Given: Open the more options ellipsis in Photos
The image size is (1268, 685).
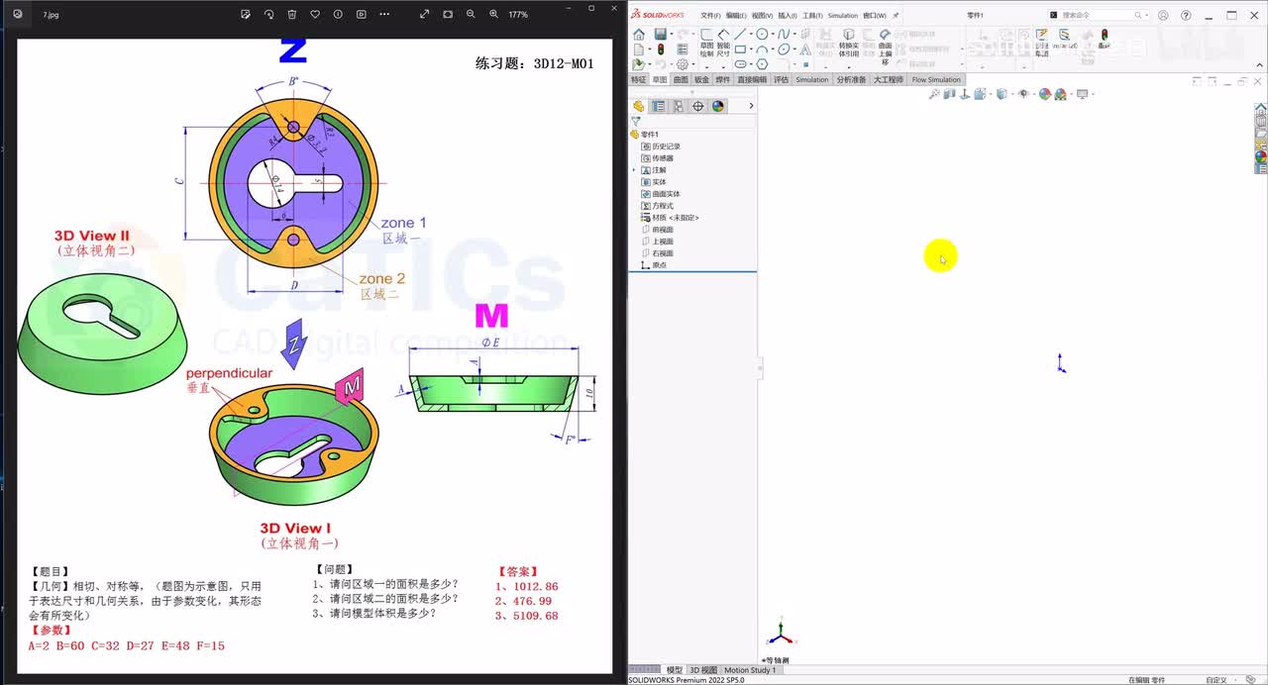Looking at the screenshot, I should (x=384, y=15).
